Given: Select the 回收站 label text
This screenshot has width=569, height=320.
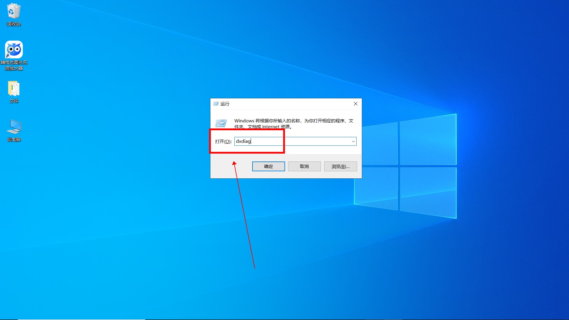Looking at the screenshot, I should [x=14, y=23].
